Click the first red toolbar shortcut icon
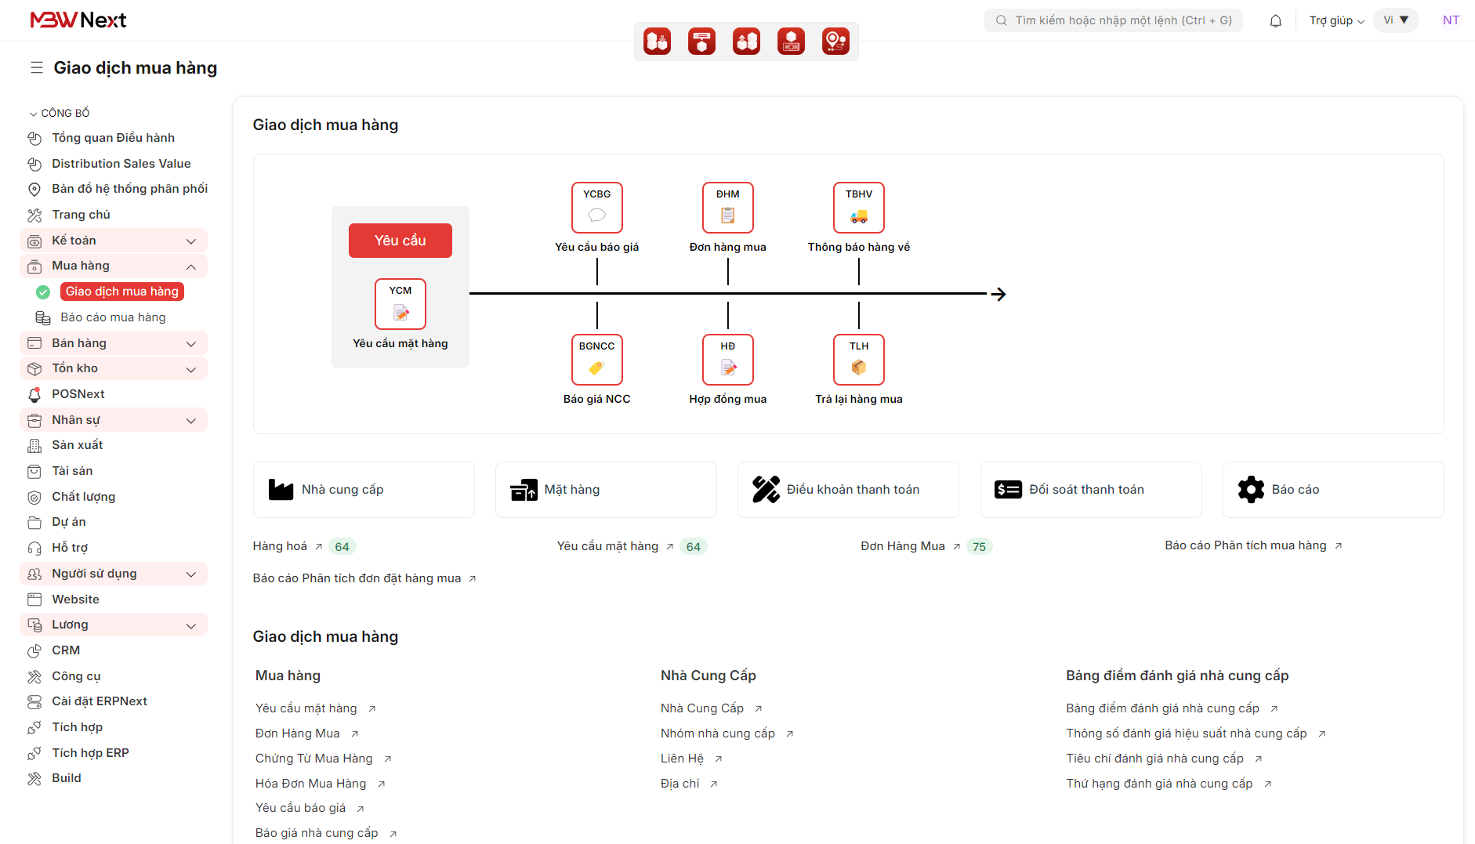 [657, 41]
